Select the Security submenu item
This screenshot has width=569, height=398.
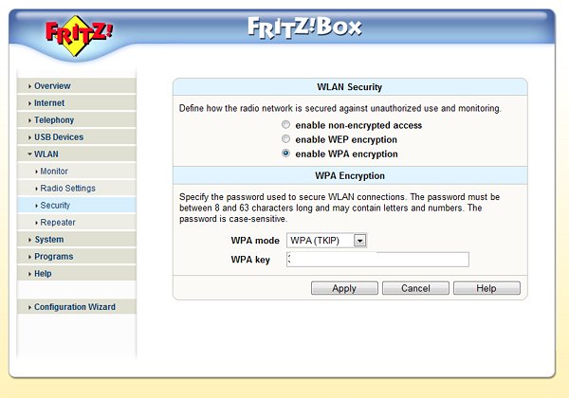(x=55, y=206)
